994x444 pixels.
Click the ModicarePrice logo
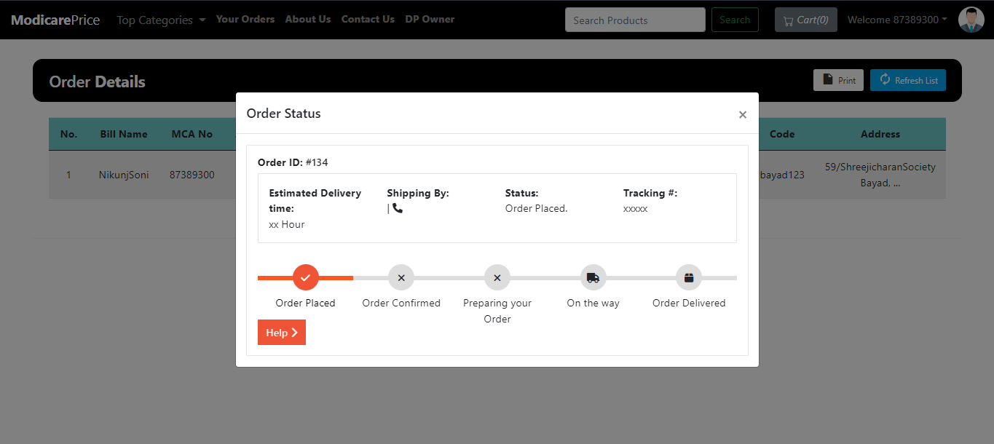point(55,20)
